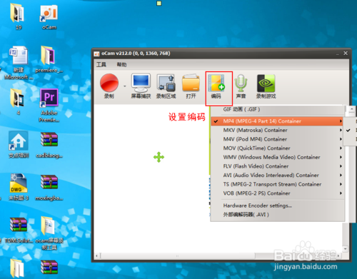Open the Tools (工具) menu
Viewport: 357px width, 279px height.
(101, 64)
